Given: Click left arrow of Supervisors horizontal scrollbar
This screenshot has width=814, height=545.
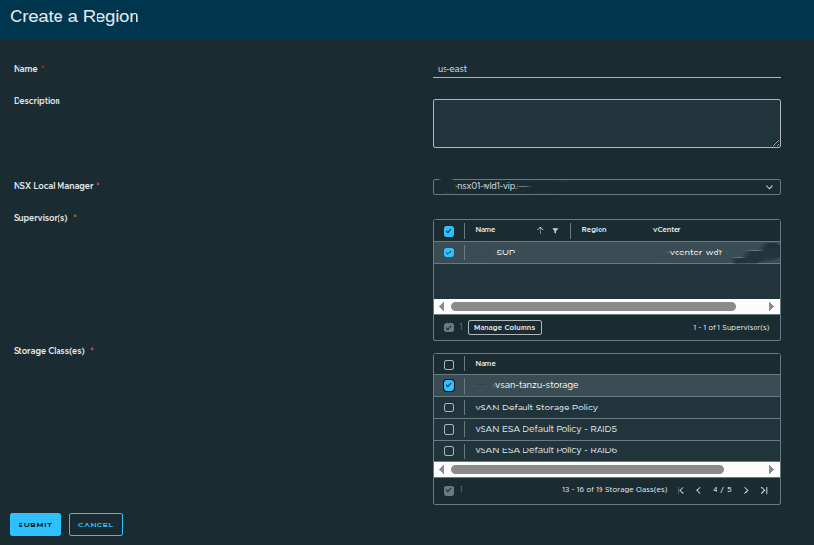Looking at the screenshot, I should click(442, 307).
